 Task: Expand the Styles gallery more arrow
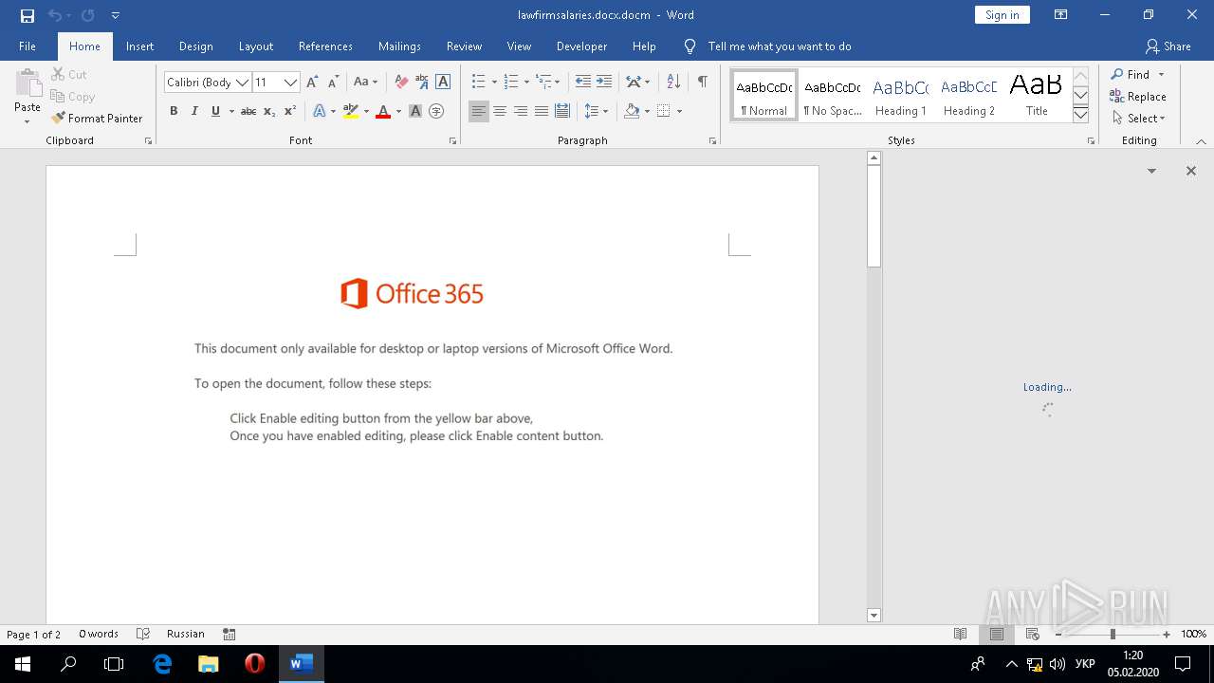(1080, 115)
